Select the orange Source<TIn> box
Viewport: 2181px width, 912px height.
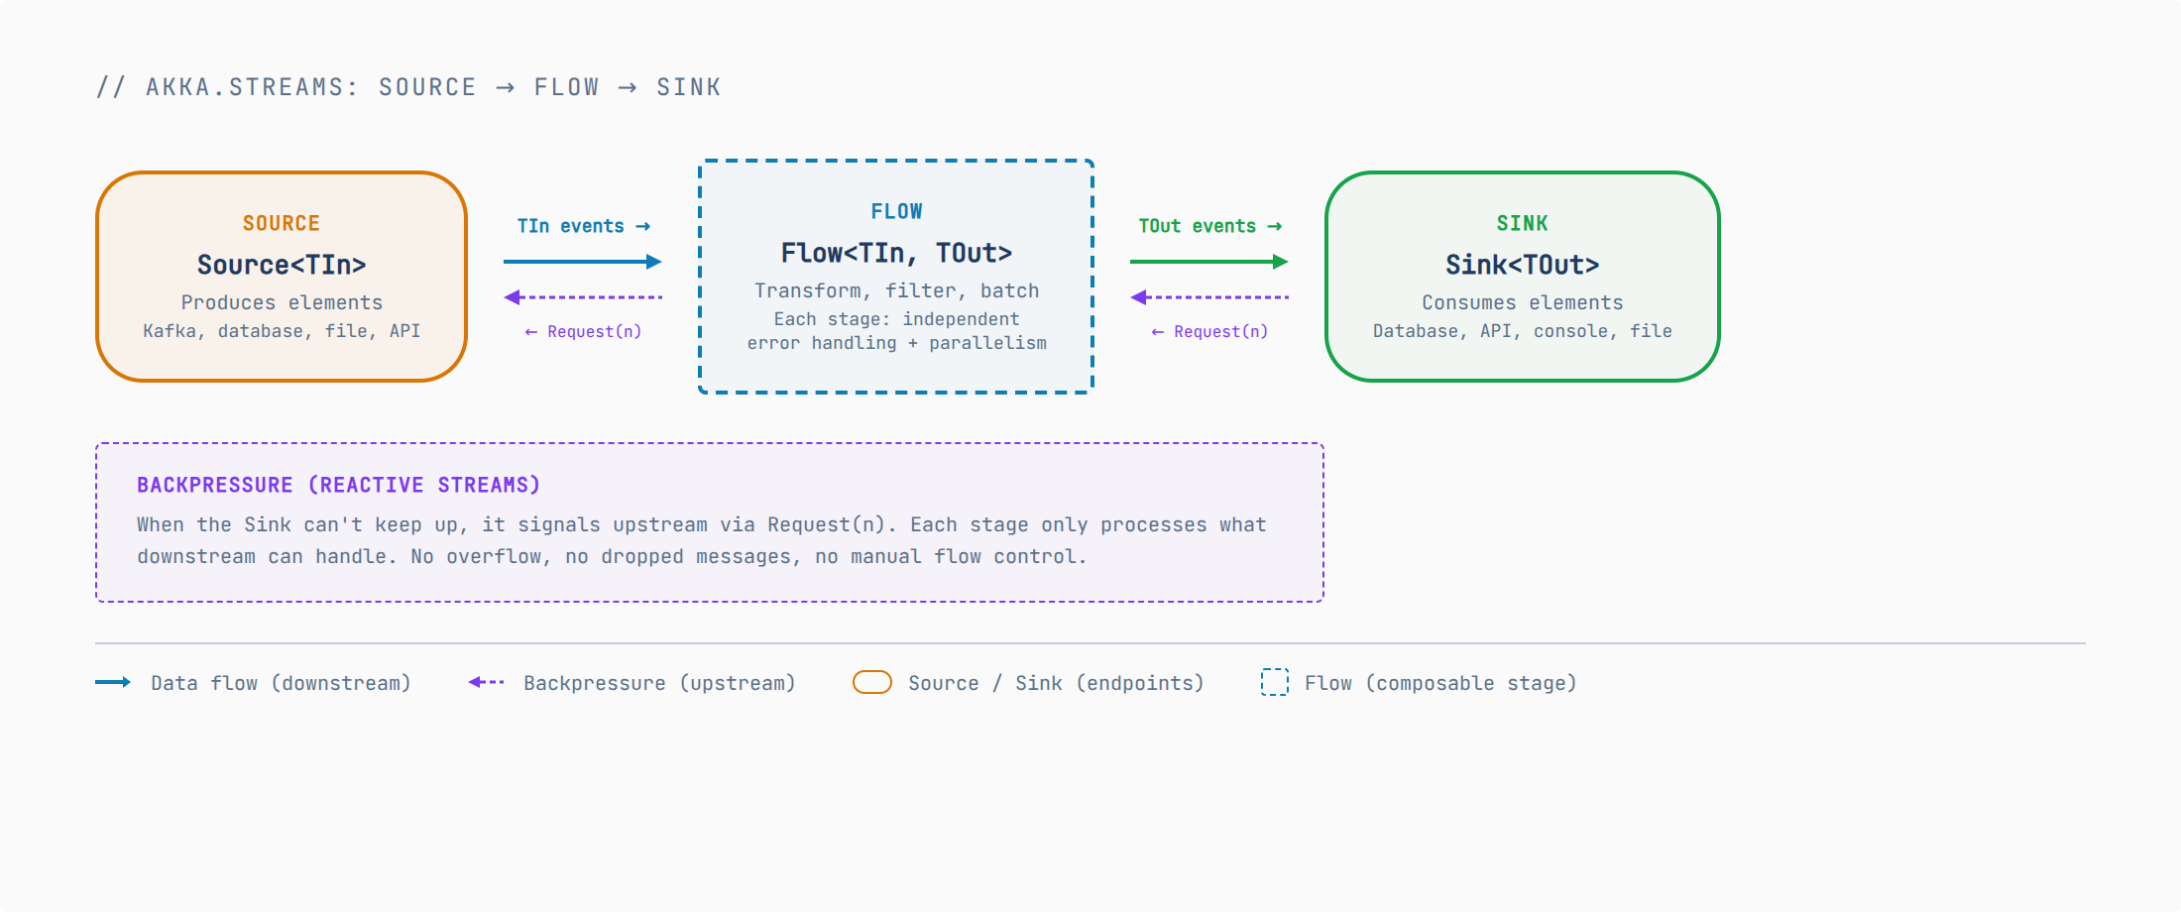[282, 277]
